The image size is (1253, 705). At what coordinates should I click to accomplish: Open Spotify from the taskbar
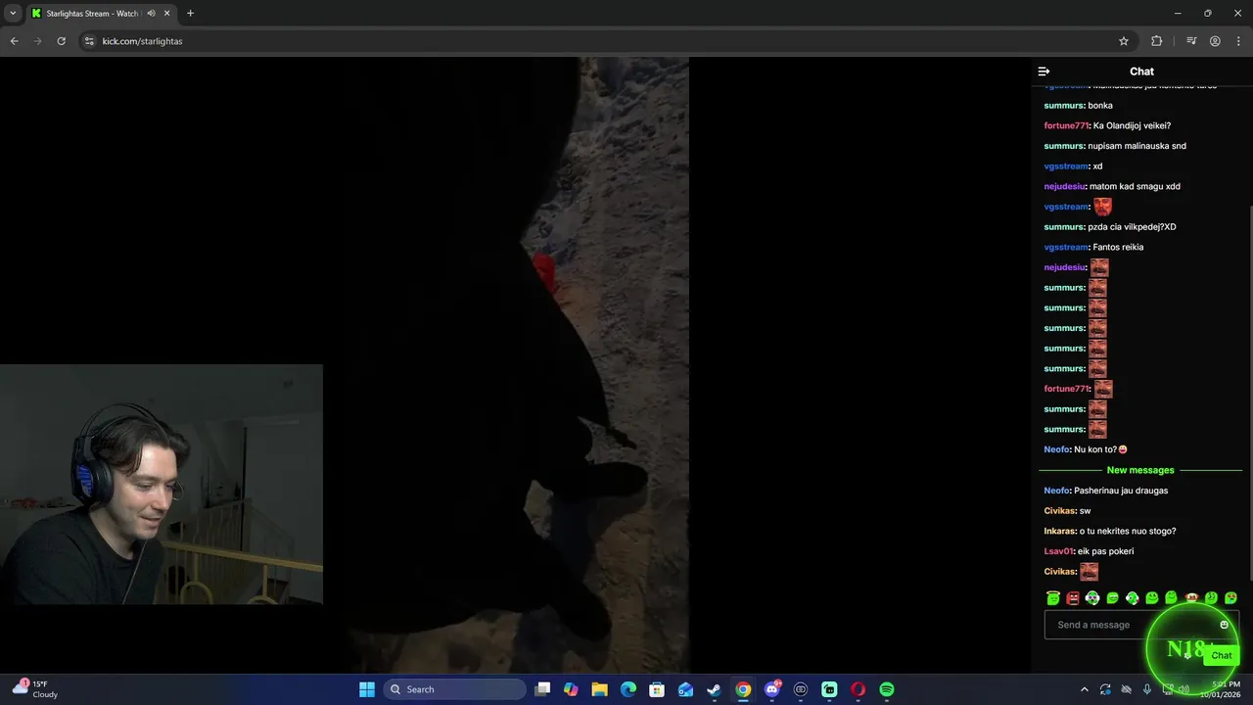[x=887, y=689]
